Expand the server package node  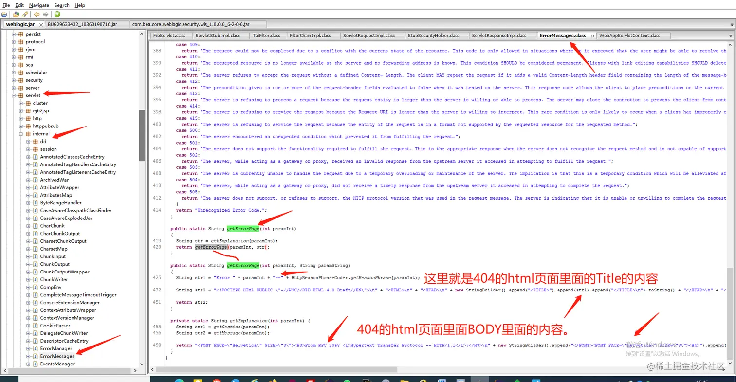[14, 88]
